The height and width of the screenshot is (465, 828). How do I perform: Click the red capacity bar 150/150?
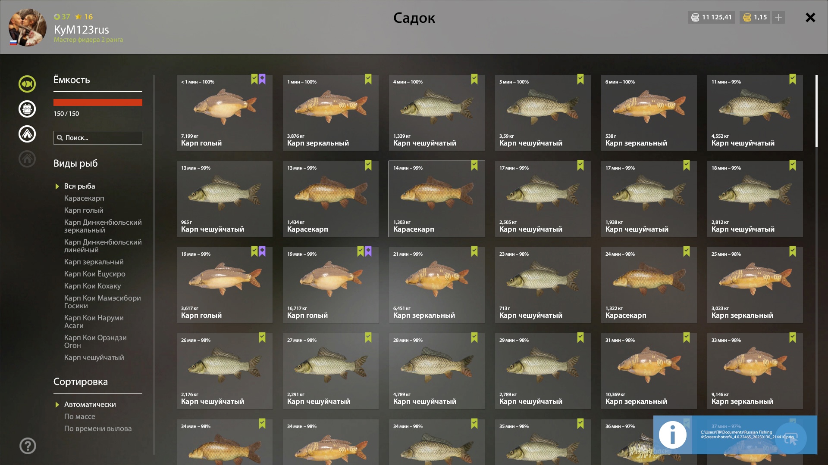click(98, 102)
